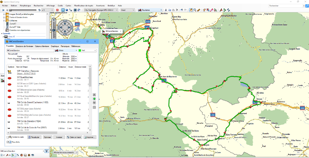
Task: Select the 2D map view icon
Action: tap(63, 10)
